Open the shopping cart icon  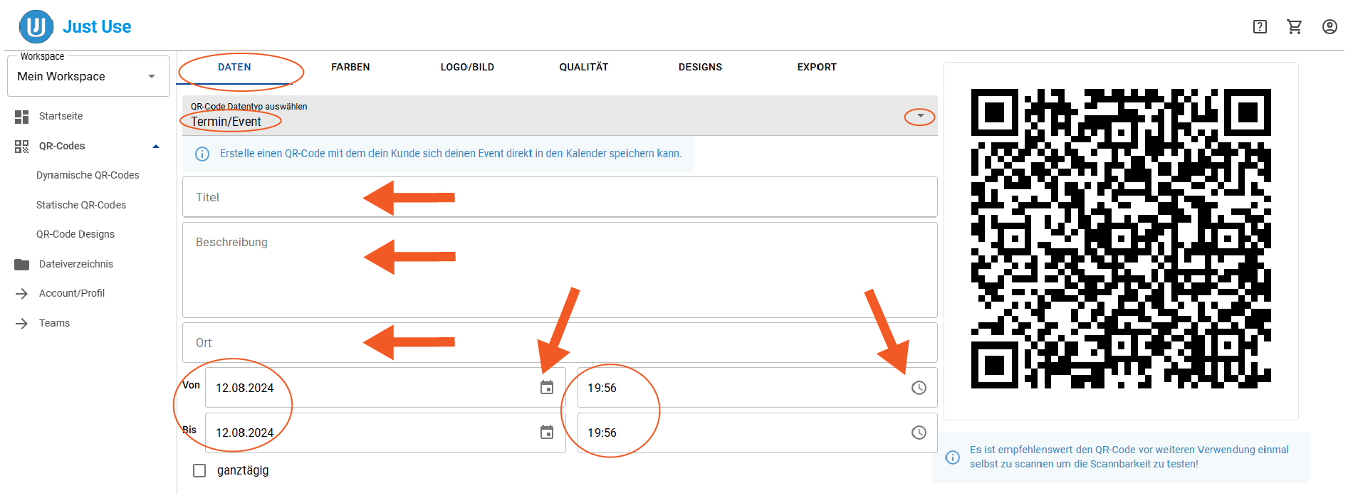coord(1295,27)
